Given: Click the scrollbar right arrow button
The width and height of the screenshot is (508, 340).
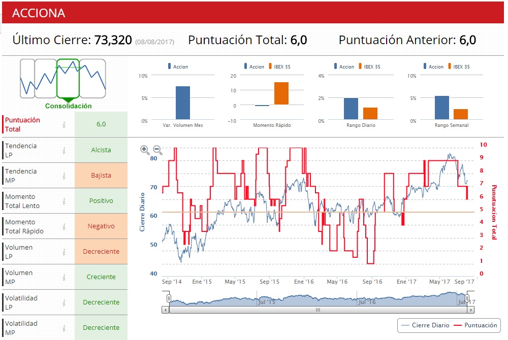Looking at the screenshot, I should coord(470,310).
